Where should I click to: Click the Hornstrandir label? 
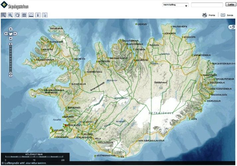pos(57,28)
